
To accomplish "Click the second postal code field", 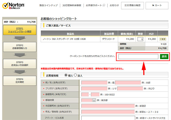I will (x=95, y=95).
